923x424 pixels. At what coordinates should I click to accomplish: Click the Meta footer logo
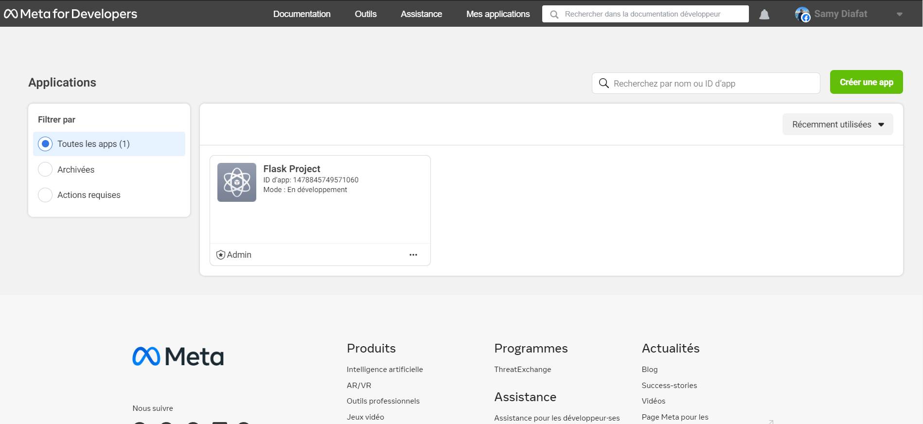178,356
